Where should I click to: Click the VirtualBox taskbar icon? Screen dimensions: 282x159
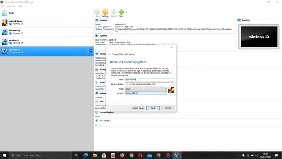tap(176, 155)
